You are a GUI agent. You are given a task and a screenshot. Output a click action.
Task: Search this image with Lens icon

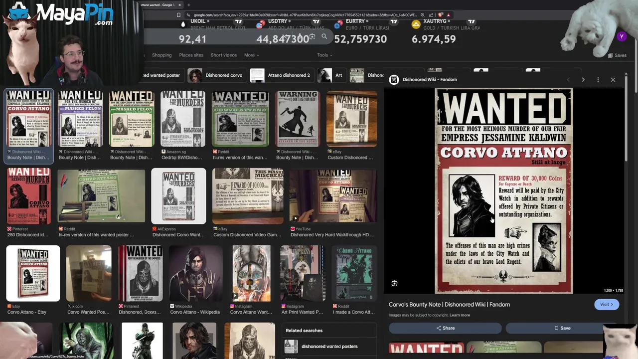tap(394, 283)
